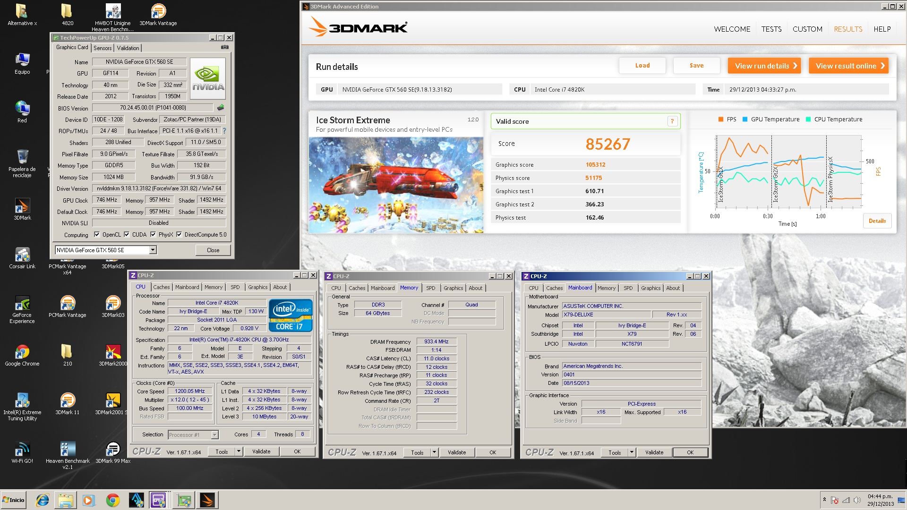Open the 210 folder on desktop
Viewport: 907px width, 510px height.
point(67,355)
